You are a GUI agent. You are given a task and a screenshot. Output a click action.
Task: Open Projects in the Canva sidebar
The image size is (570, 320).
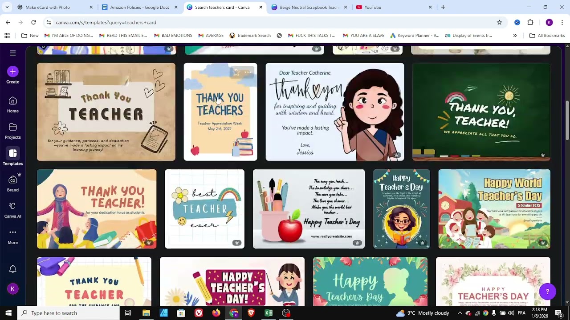(12, 131)
